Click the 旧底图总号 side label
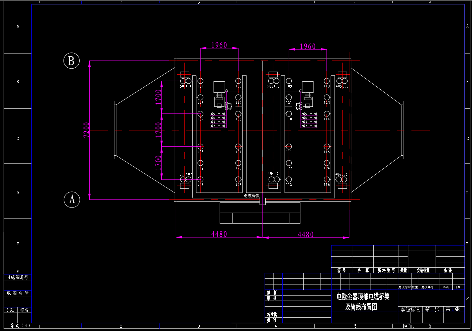The image size is (472, 331). pyautogui.click(x=17, y=277)
